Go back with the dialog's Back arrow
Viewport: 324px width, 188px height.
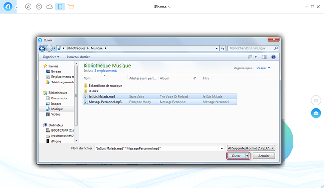click(42, 48)
